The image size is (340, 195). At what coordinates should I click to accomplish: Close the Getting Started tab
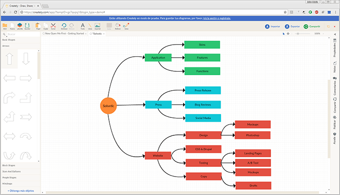click(x=86, y=34)
